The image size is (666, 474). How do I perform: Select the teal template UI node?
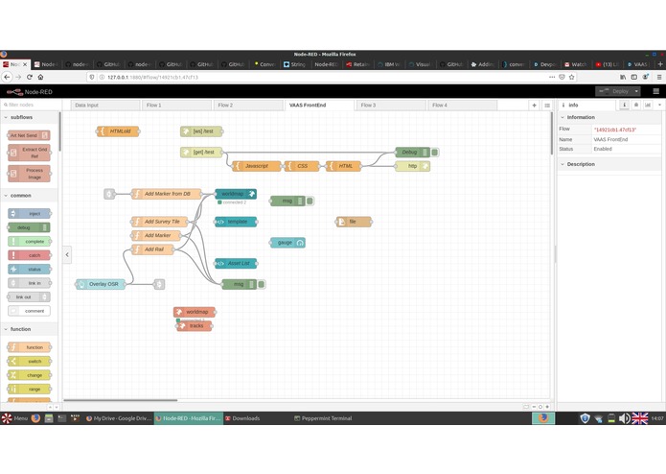[x=236, y=222]
